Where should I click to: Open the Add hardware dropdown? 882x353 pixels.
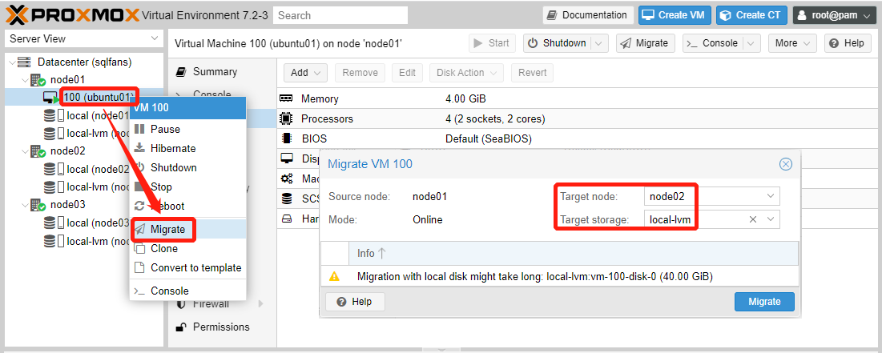(x=305, y=73)
